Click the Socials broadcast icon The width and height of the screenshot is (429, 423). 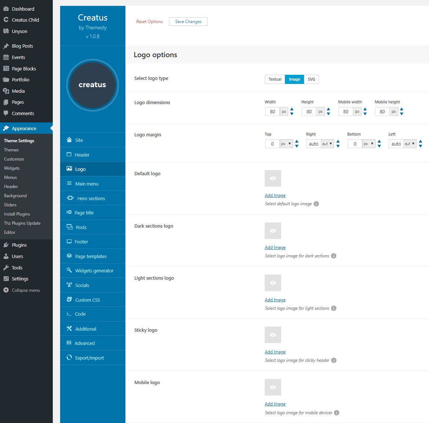point(69,285)
